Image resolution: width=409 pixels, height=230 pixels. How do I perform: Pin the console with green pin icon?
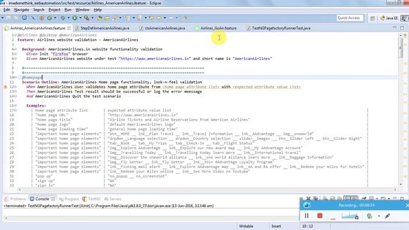click(x=364, y=198)
